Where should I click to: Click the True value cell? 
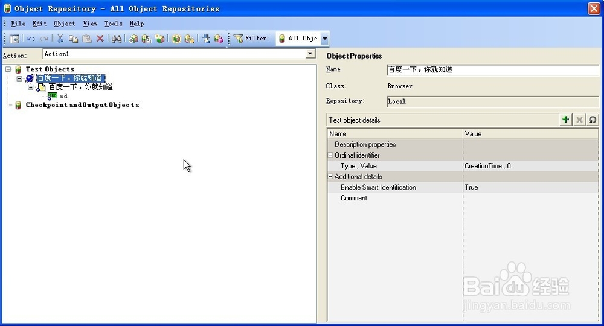click(530, 187)
